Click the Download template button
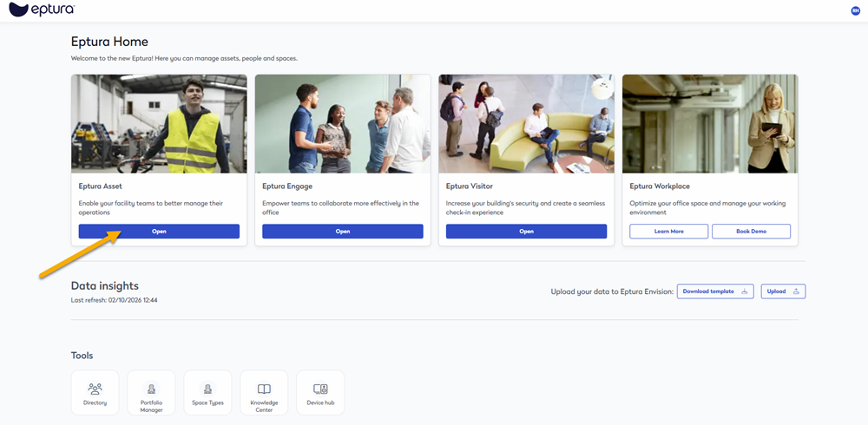 pos(714,291)
